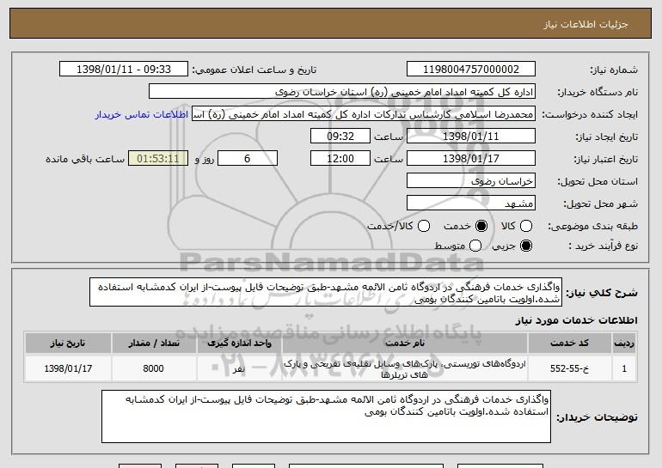Click the اطلاعات خدمات مورد نیاز heading
662x468 pixels.
click(576, 320)
